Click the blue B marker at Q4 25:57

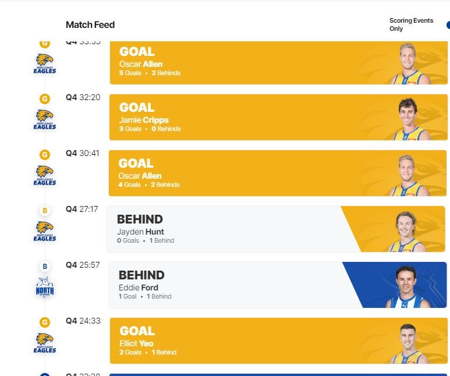click(45, 267)
